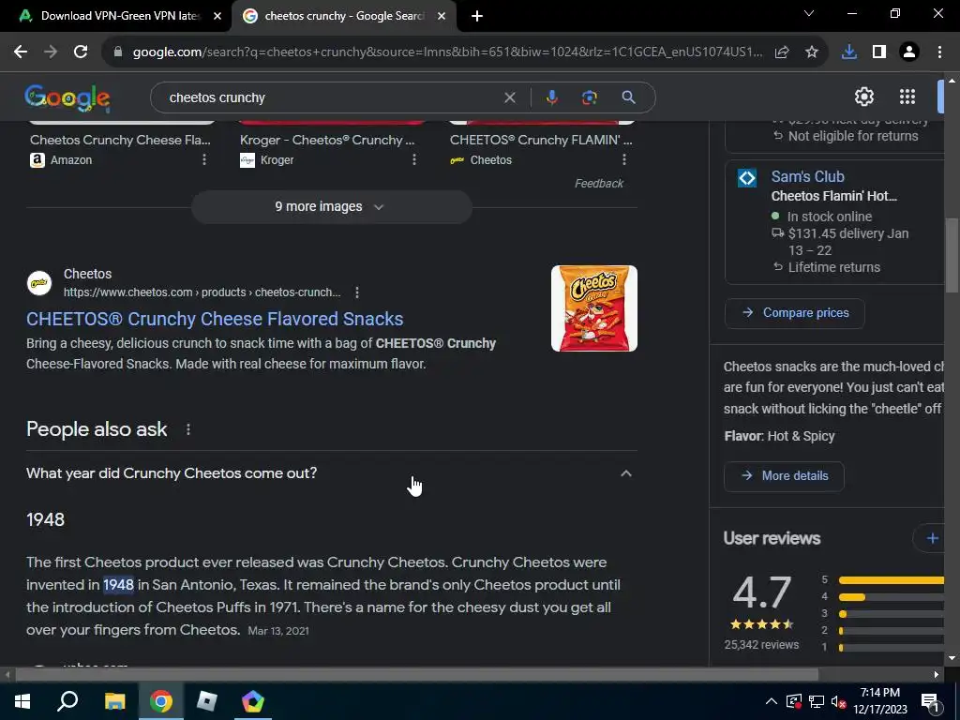Click the address bar URL
The height and width of the screenshot is (720, 960).
pyautogui.click(x=447, y=52)
